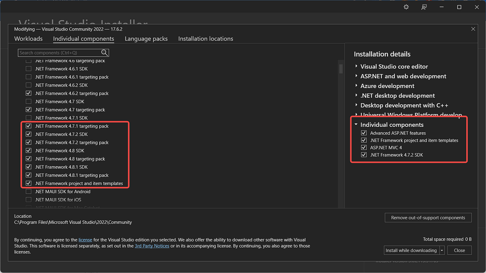Click Install while downloading button

(411, 250)
